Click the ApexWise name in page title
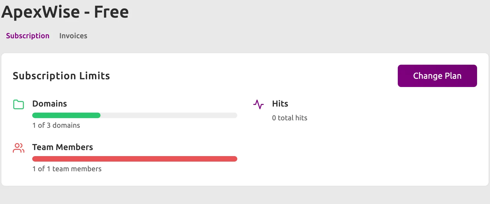This screenshot has width=490, height=204. 41,12
